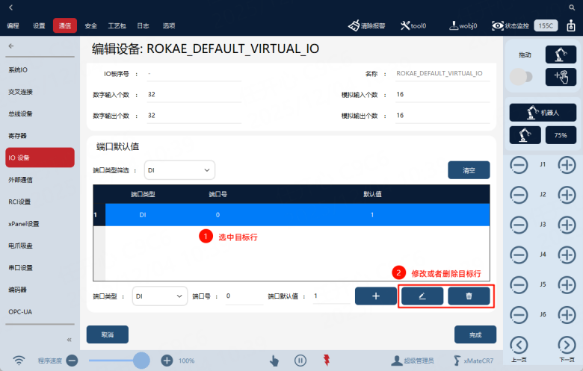The height and width of the screenshot is (371, 583).
Task: Click the pencil edit row button
Action: (x=422, y=296)
